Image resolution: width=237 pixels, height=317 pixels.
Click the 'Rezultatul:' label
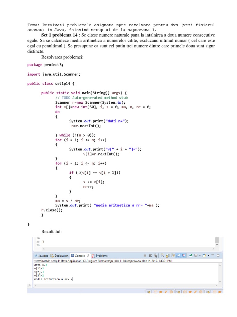[x=52, y=232]
